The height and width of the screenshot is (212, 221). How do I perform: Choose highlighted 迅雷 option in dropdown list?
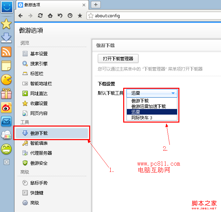(x=152, y=112)
